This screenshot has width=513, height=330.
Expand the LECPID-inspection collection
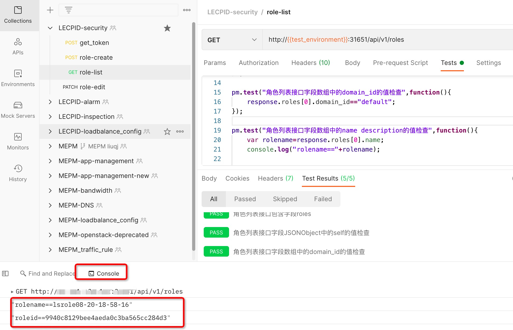(50, 117)
